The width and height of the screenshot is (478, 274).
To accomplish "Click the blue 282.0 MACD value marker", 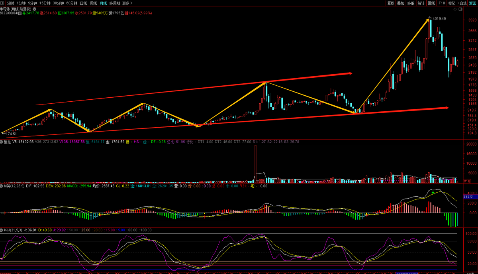I will click(x=468, y=197).
